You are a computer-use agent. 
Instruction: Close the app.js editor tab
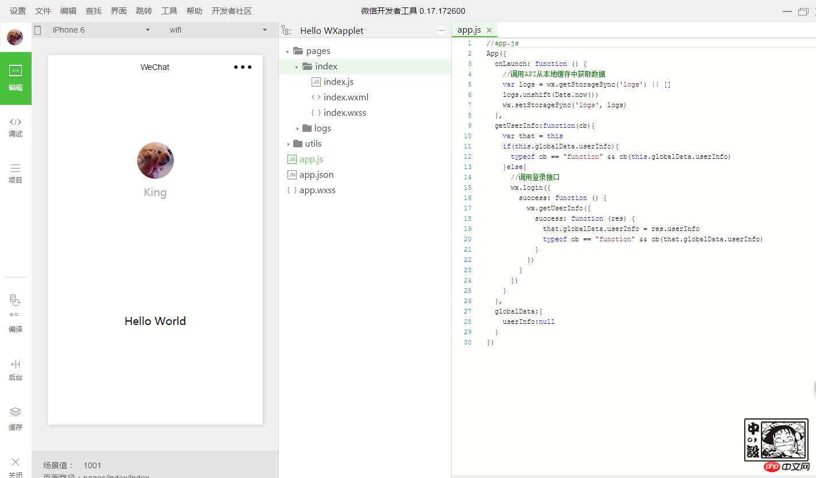489,30
